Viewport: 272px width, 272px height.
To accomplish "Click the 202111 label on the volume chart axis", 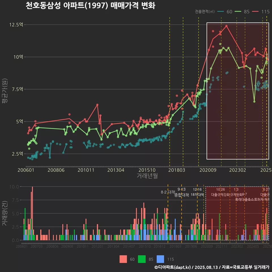I will (222, 246).
